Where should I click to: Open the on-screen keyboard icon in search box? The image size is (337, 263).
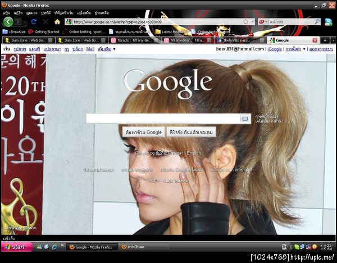245,119
